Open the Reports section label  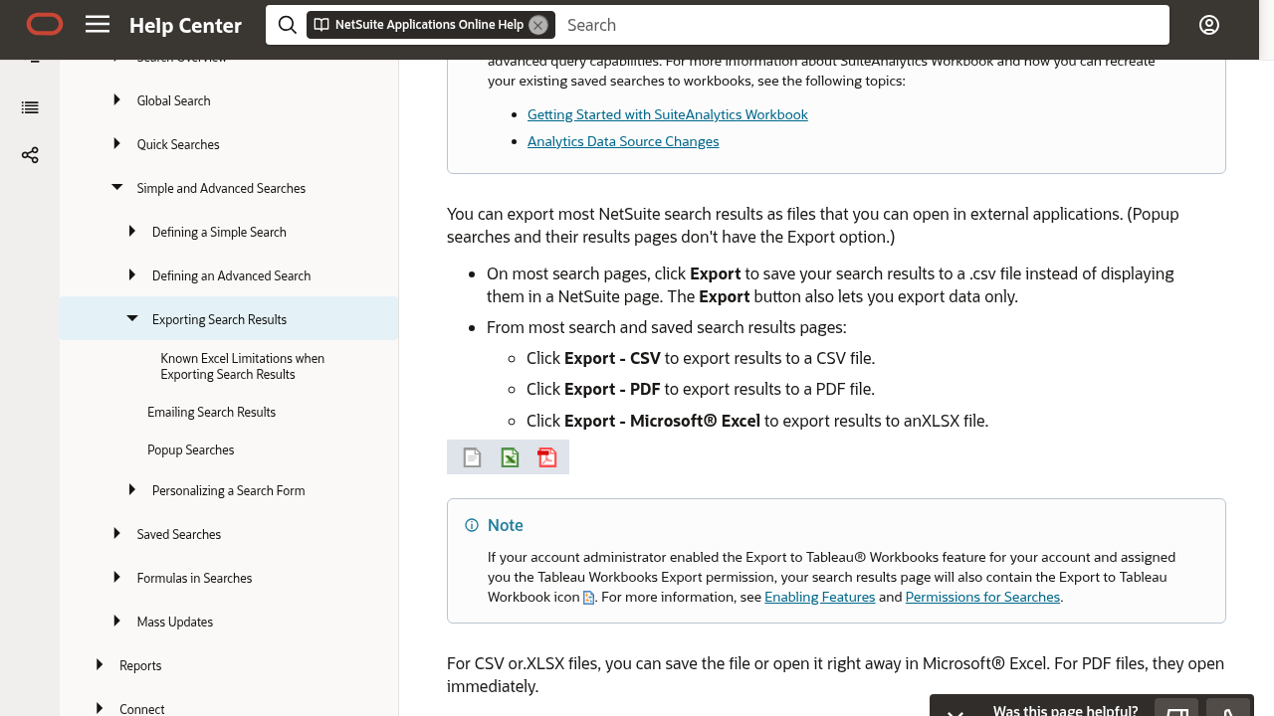tap(140, 665)
